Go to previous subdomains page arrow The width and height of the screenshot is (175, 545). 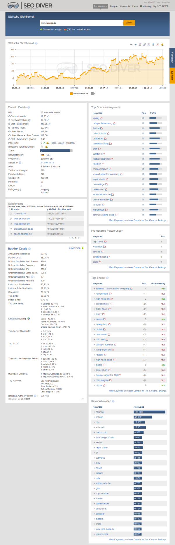[69, 238]
